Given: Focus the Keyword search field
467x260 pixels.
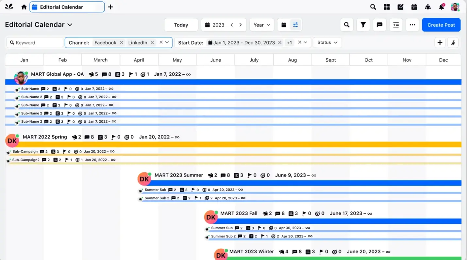Looking at the screenshot, I should tap(35, 43).
